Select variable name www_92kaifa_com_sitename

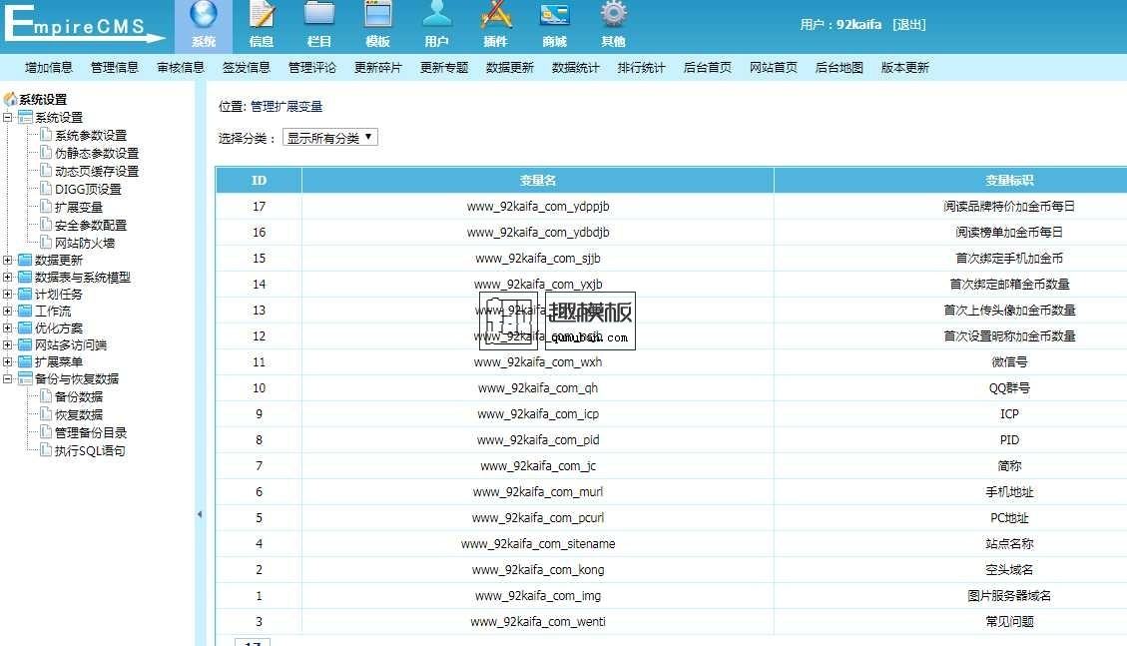(538, 544)
